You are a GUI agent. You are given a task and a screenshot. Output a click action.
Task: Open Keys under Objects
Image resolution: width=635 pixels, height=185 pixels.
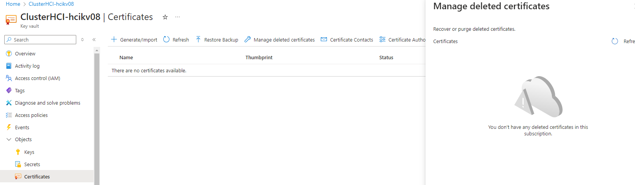29,152
